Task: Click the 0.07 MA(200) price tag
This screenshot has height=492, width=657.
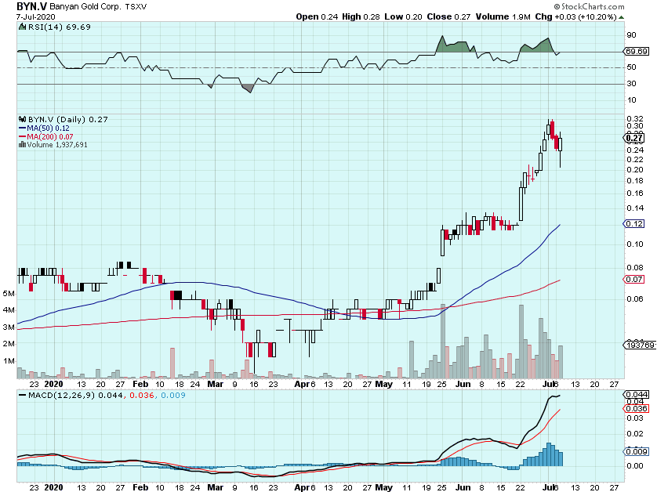Action: (x=634, y=279)
